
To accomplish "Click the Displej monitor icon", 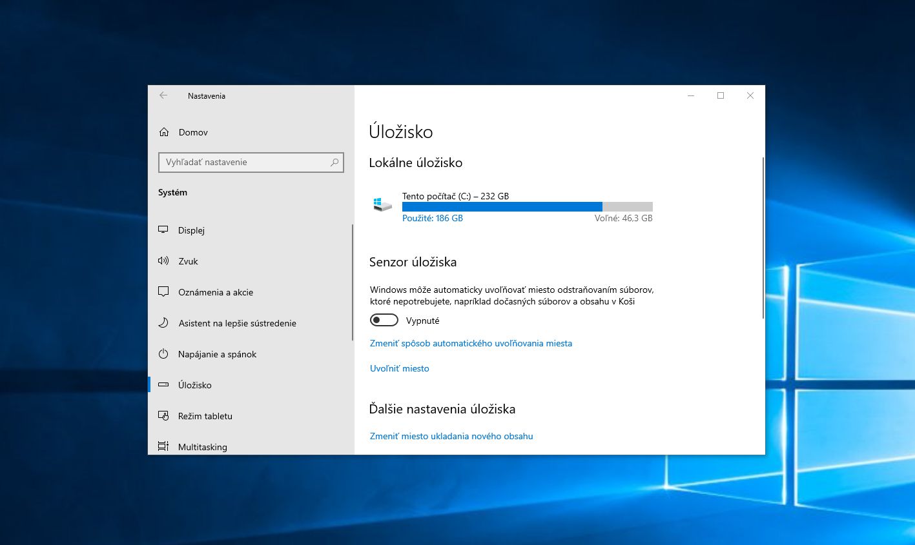I will pos(163,230).
